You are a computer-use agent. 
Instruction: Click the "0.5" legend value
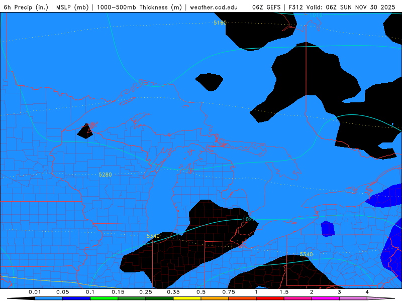click(201, 292)
